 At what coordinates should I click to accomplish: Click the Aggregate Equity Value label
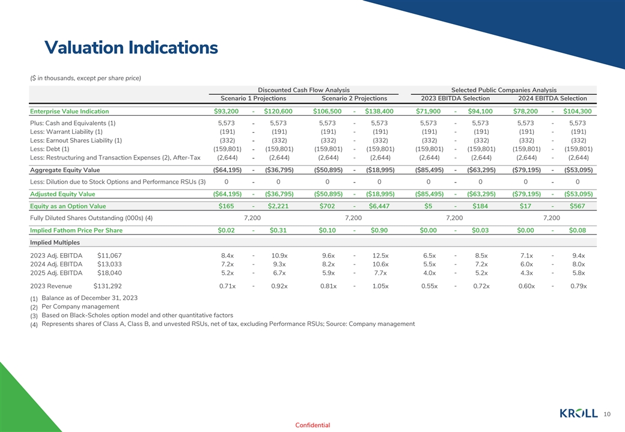pyautogui.click(x=65, y=170)
